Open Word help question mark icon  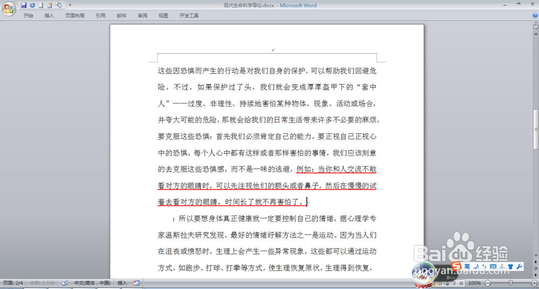point(535,16)
